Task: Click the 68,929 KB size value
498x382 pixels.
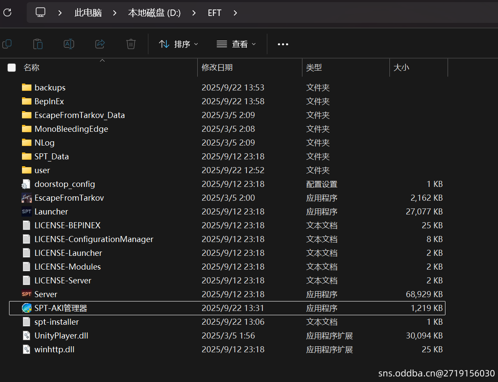Action: [424, 294]
